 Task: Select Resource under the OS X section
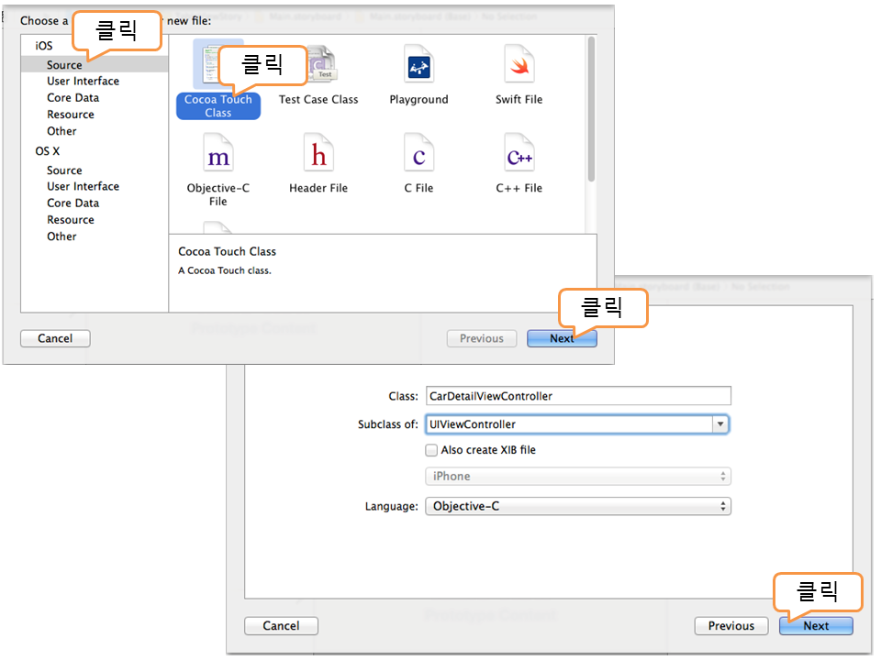click(71, 220)
